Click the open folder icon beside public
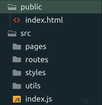The width and height of the screenshot is (102, 105). [12, 7]
